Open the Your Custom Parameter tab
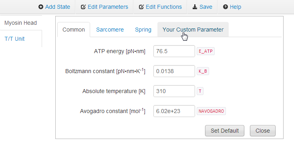The height and width of the screenshot is (145, 294). click(193, 30)
